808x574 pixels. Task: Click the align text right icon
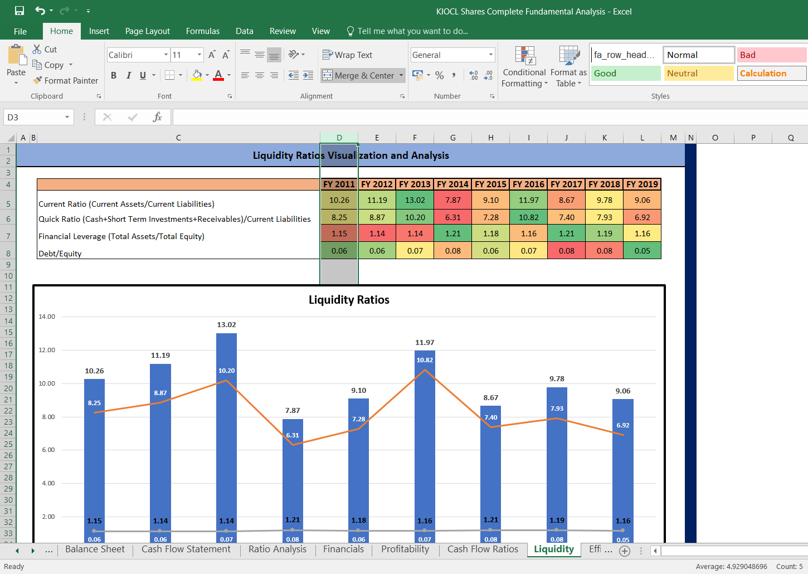[274, 75]
